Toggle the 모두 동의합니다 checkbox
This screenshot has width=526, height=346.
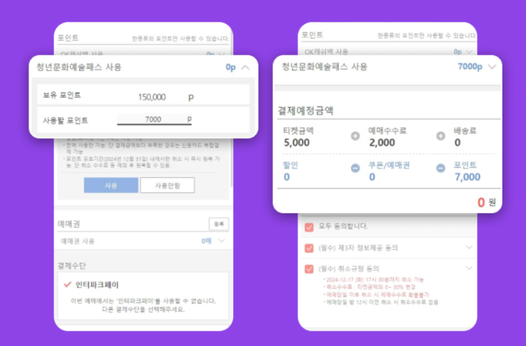[309, 227]
